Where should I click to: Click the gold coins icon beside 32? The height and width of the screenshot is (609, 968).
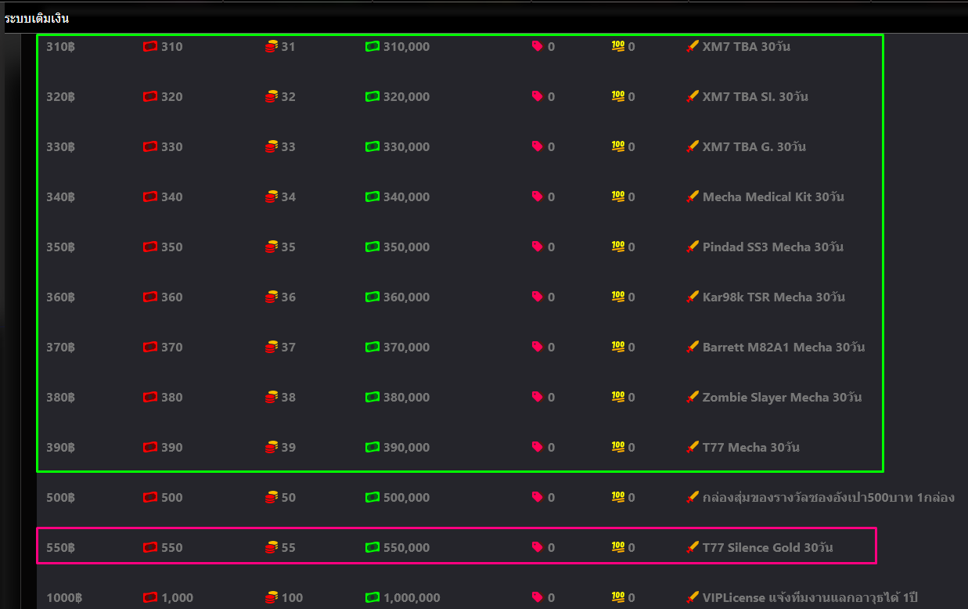(x=272, y=97)
